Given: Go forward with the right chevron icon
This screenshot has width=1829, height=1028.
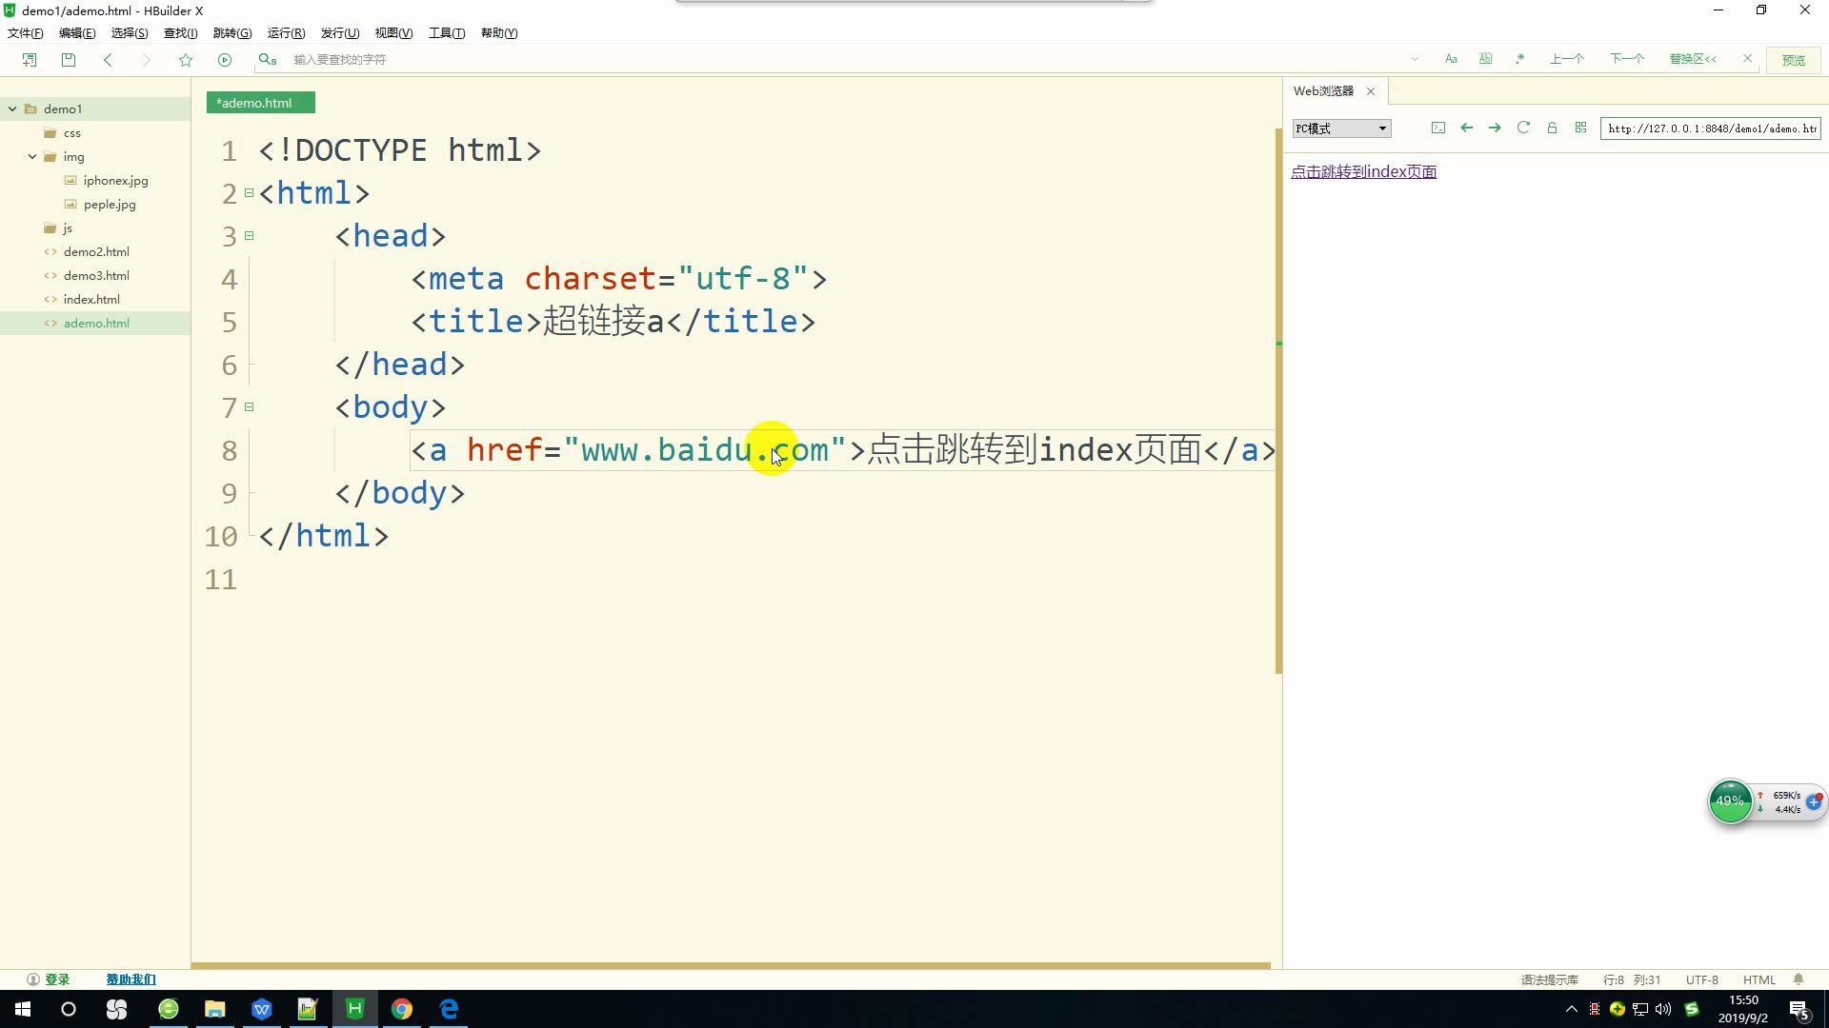Looking at the screenshot, I should [146, 59].
